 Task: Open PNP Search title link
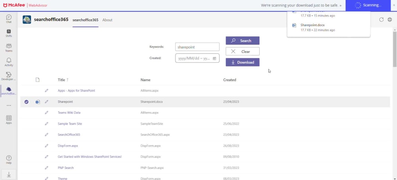(x=66, y=168)
